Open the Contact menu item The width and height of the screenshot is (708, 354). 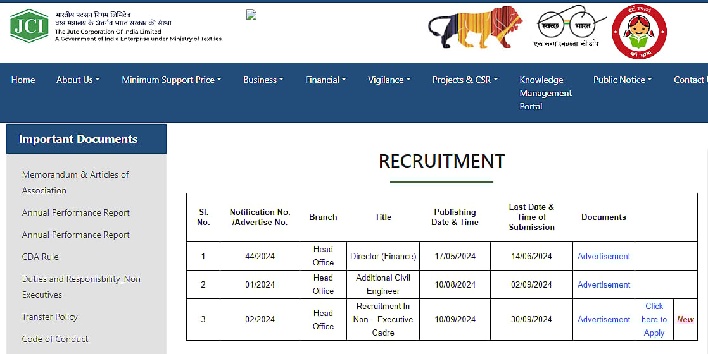(x=690, y=80)
